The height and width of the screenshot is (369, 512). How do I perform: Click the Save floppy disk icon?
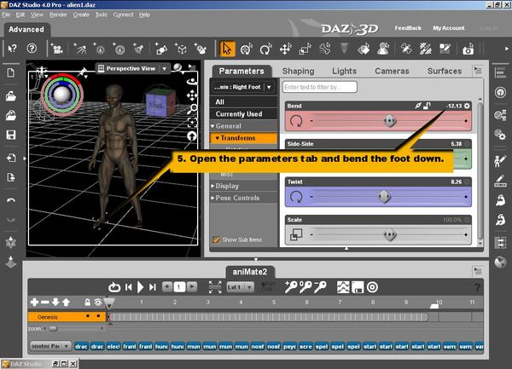[11, 135]
